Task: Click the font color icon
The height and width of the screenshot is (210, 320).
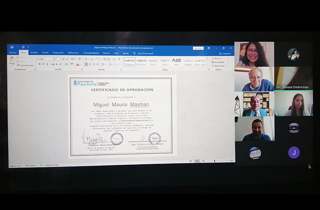Action: 78,64
